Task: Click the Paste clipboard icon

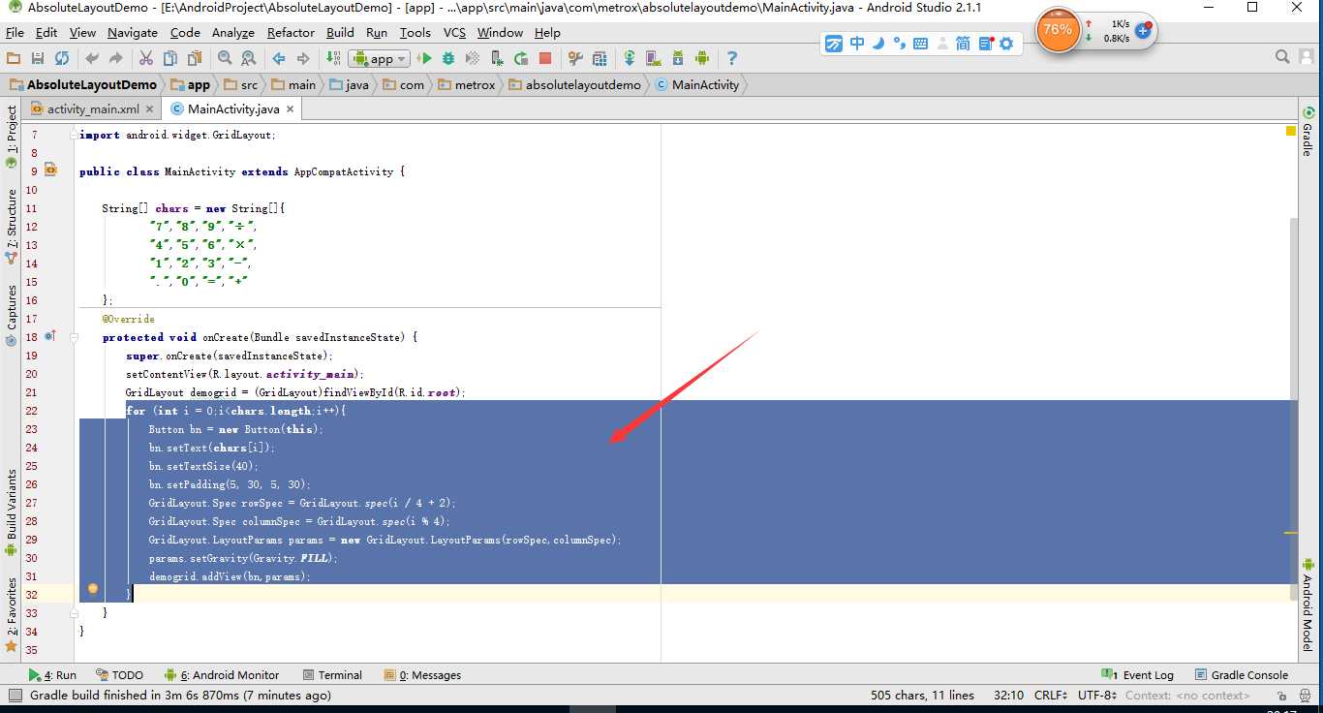Action: pyautogui.click(x=195, y=58)
